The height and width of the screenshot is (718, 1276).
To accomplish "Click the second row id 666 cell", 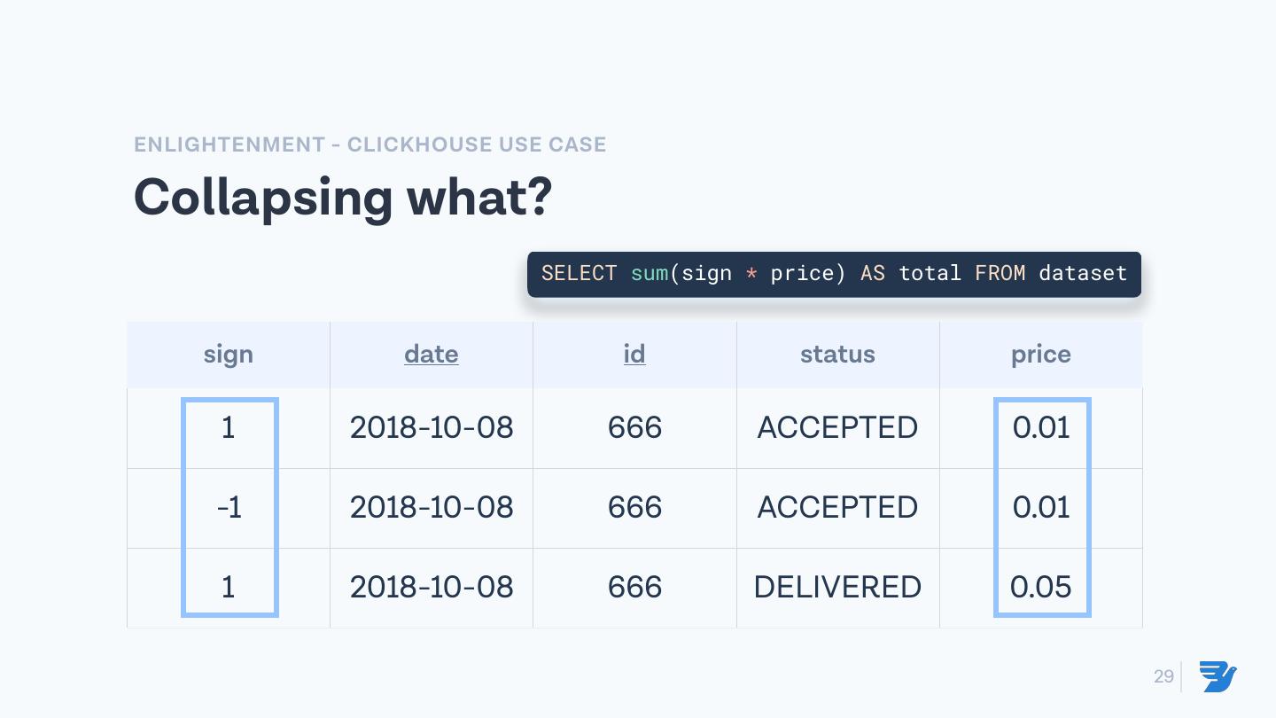I will pos(634,507).
